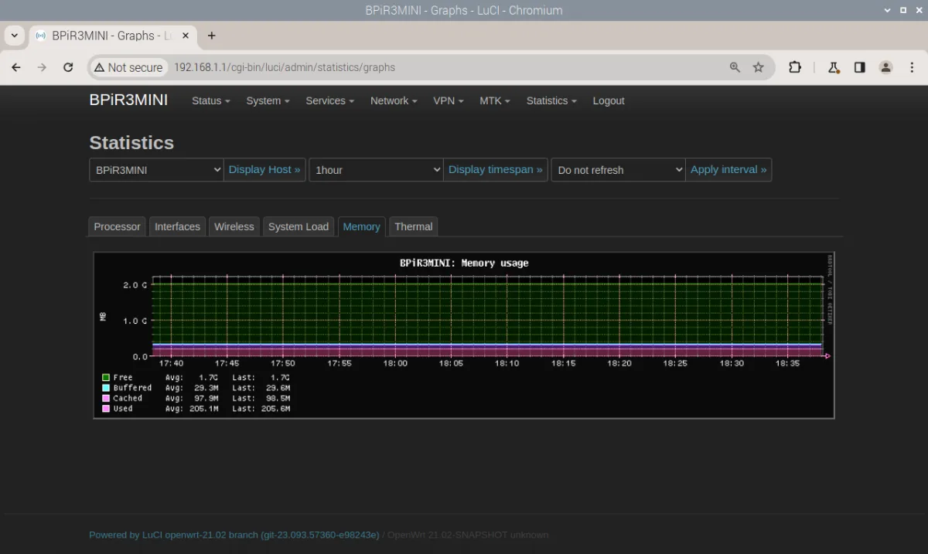The height and width of the screenshot is (554, 928).
Task: Expand the Do not refresh dropdown
Action: pyautogui.click(x=618, y=170)
